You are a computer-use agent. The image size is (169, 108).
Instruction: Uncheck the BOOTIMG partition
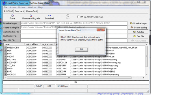tap(6, 59)
